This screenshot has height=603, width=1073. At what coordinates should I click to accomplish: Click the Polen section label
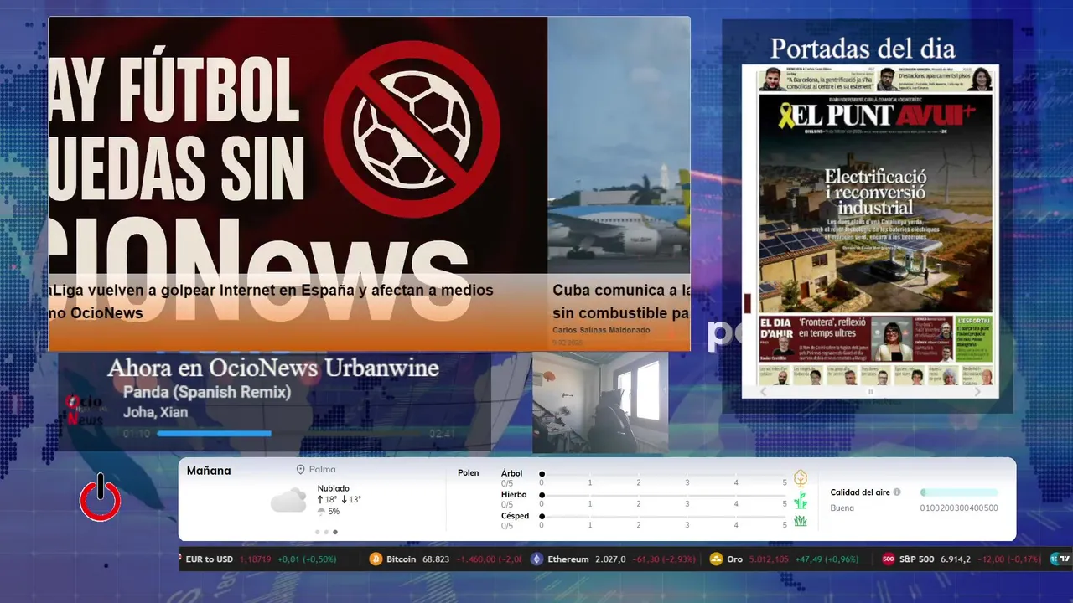pyautogui.click(x=469, y=473)
